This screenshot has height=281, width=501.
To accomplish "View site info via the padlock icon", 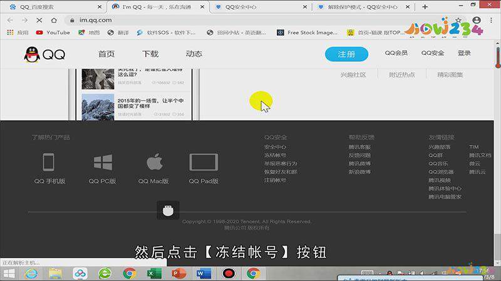I will [x=72, y=20].
